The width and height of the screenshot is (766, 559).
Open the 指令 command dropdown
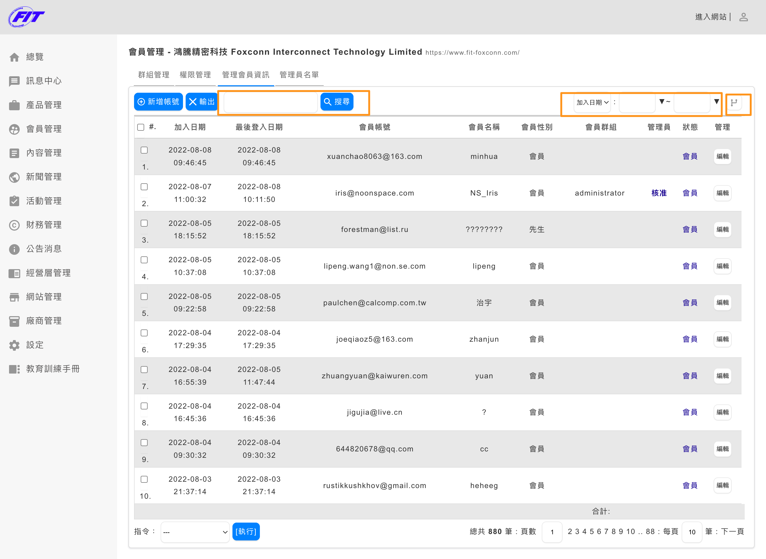click(195, 532)
